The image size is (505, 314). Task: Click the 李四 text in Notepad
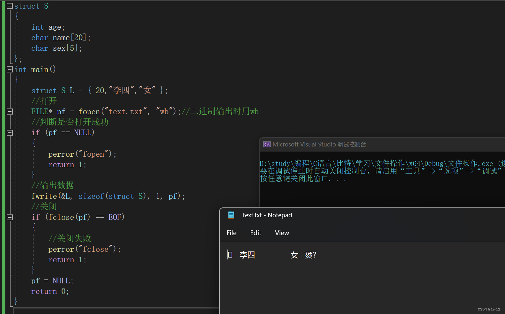click(x=247, y=255)
